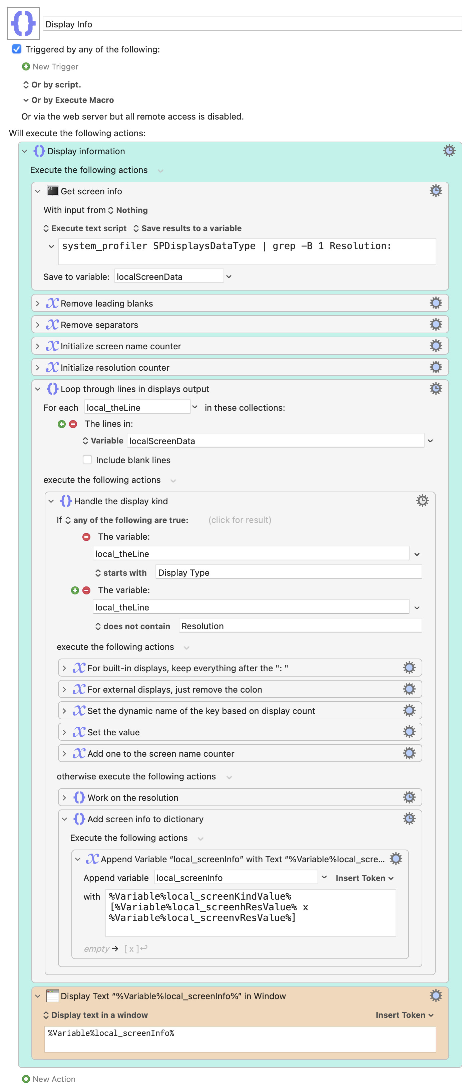The image size is (469, 1090).
Task: Open gear menu for Display information group
Action: click(x=449, y=151)
